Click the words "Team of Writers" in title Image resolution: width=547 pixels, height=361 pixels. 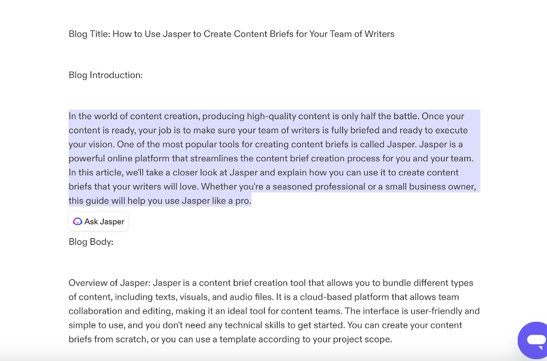point(362,34)
